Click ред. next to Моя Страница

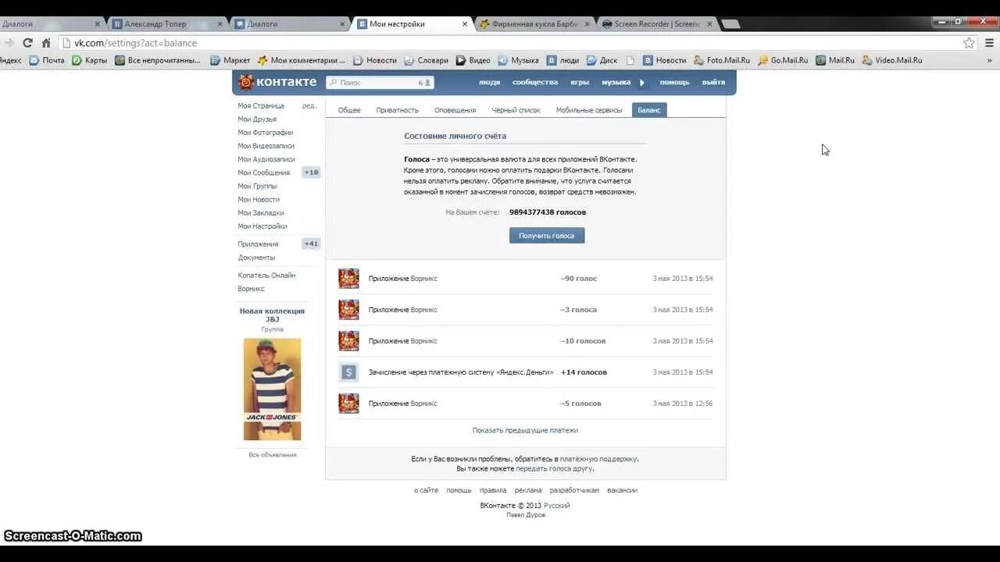[309, 106]
